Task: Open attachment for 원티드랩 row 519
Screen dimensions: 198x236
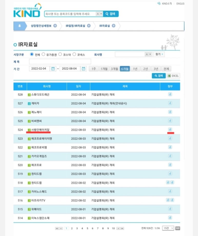Action: point(170,174)
